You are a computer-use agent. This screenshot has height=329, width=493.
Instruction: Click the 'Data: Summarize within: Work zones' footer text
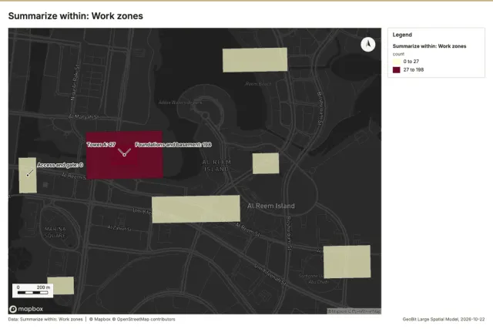coord(45,319)
